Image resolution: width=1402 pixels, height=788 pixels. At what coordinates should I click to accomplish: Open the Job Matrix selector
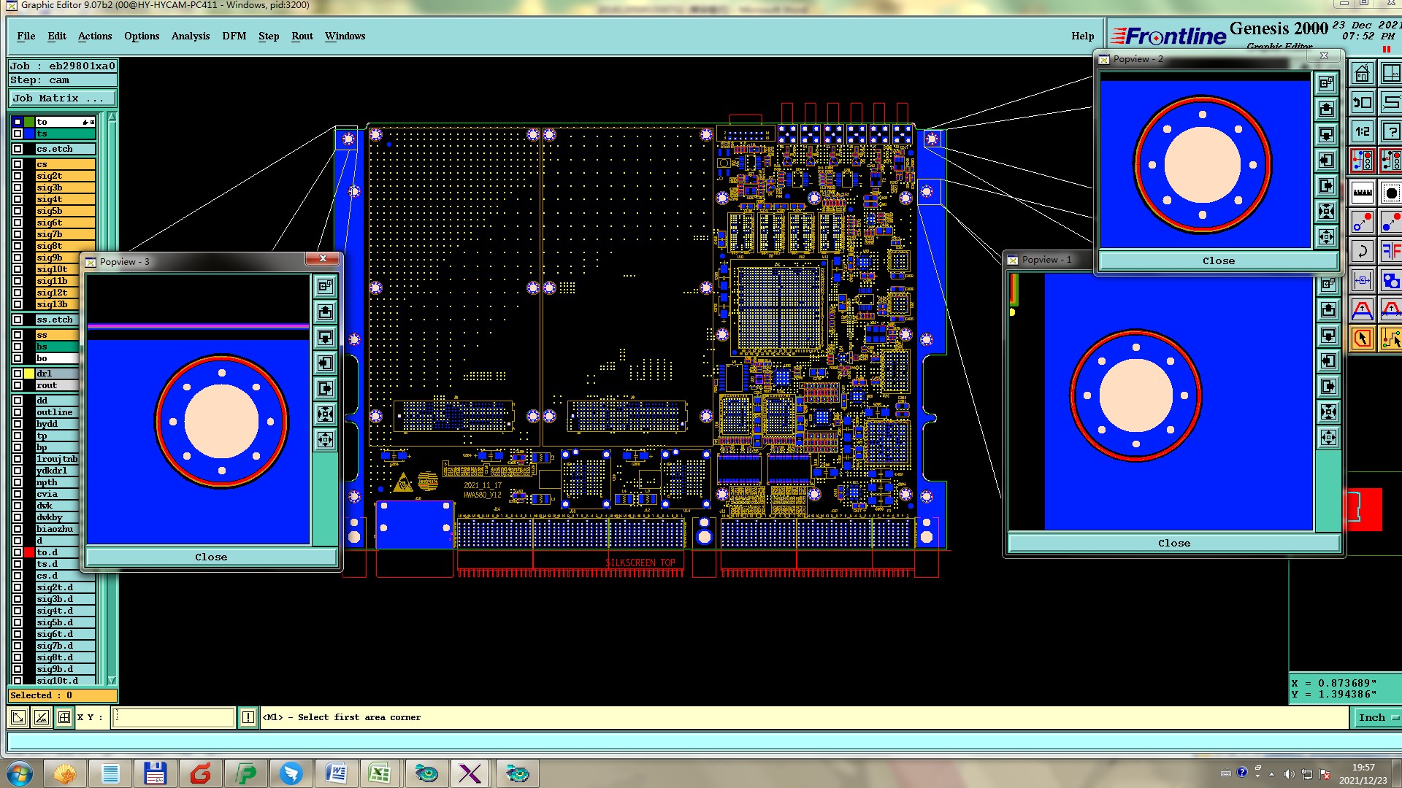[x=62, y=98]
